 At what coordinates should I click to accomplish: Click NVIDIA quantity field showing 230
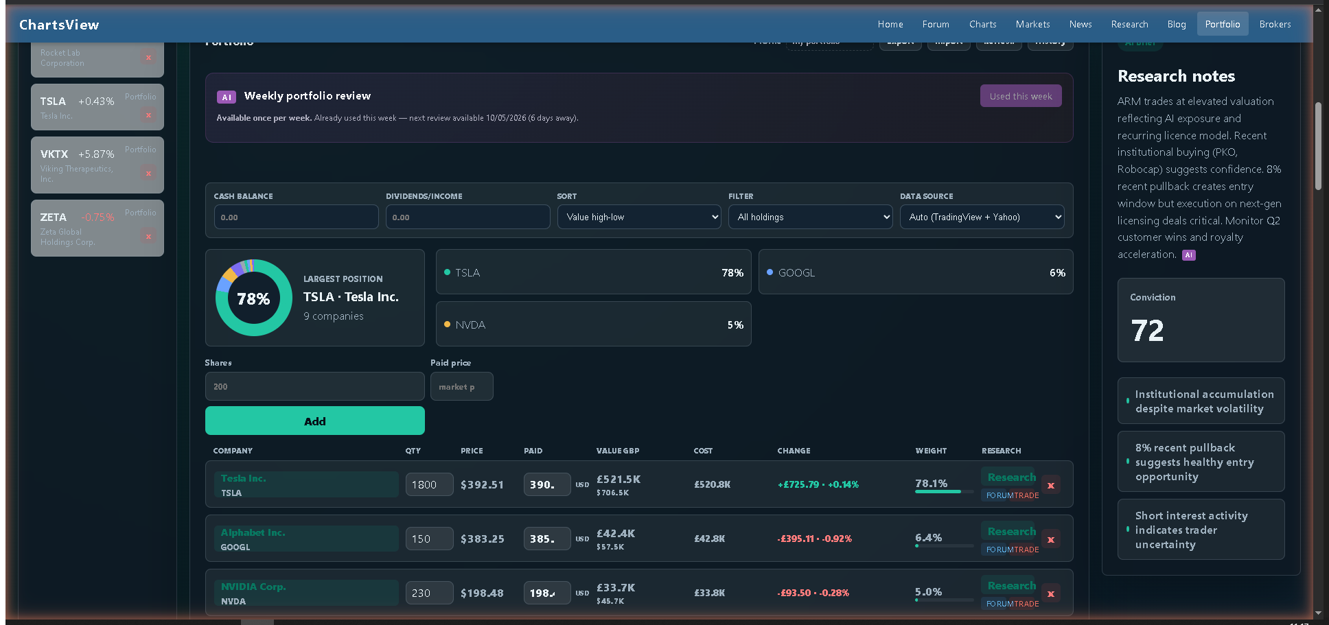[x=430, y=593]
